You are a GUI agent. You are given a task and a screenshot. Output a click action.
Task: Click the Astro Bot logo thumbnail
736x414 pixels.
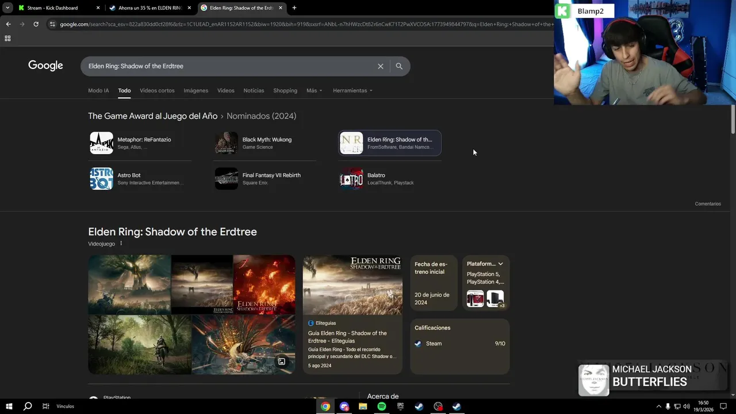[x=101, y=179]
